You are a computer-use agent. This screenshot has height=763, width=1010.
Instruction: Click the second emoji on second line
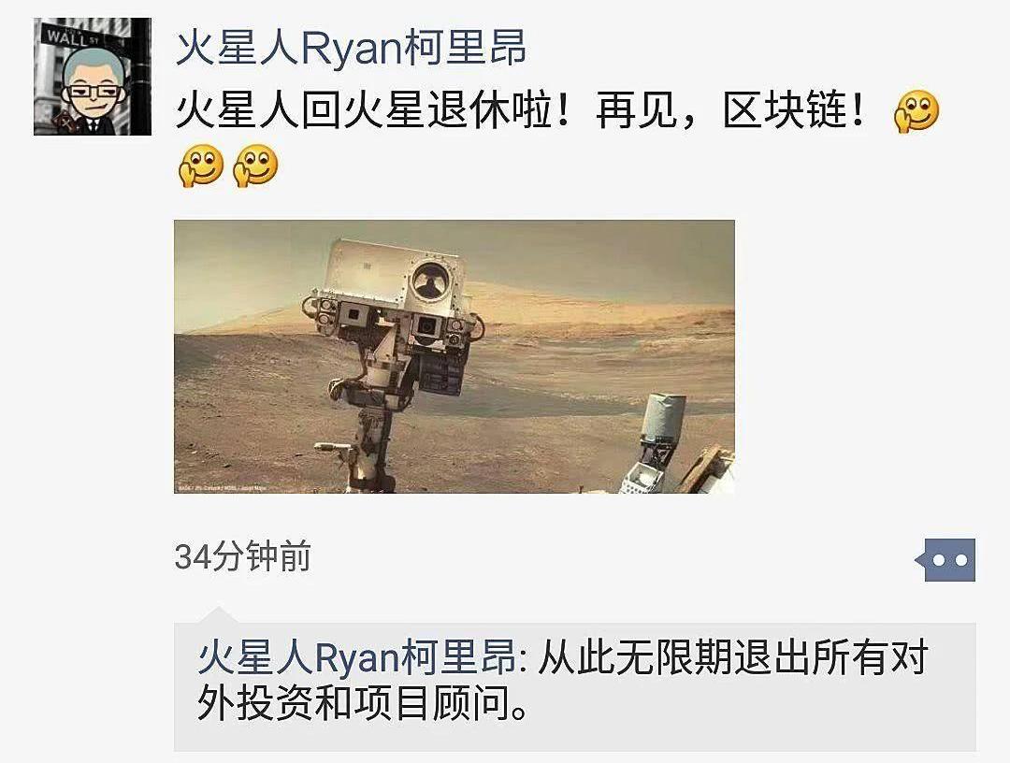pos(255,166)
